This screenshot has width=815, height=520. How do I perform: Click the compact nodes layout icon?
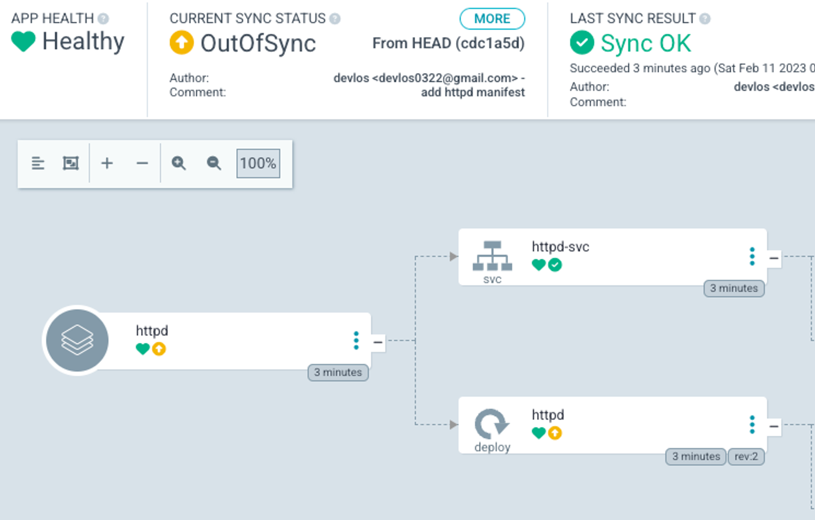click(38, 163)
